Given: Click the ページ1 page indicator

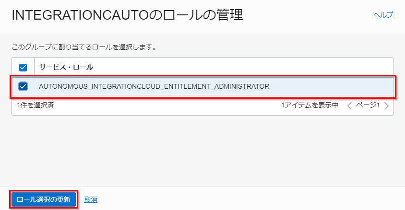Looking at the screenshot, I should (x=368, y=105).
